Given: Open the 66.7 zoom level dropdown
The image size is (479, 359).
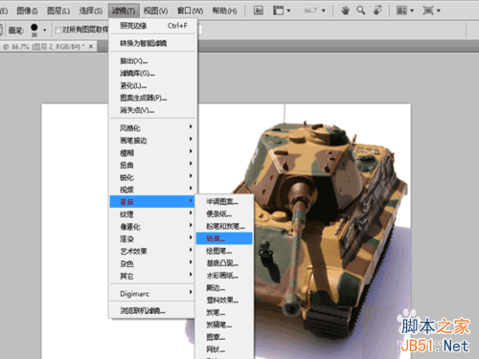Looking at the screenshot, I should 324,11.
